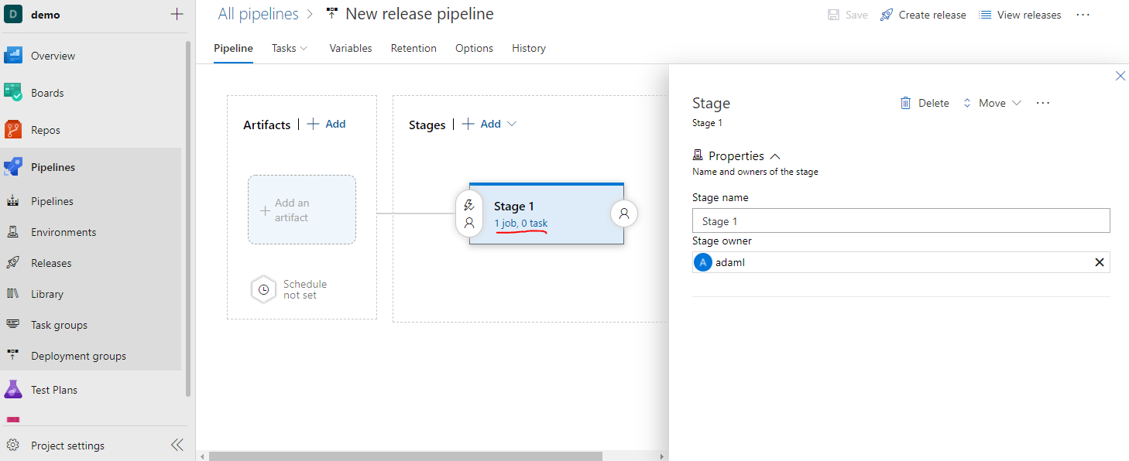Open the Releases rocket icon
Viewport: 1129px width, 461px height.
pos(13,263)
